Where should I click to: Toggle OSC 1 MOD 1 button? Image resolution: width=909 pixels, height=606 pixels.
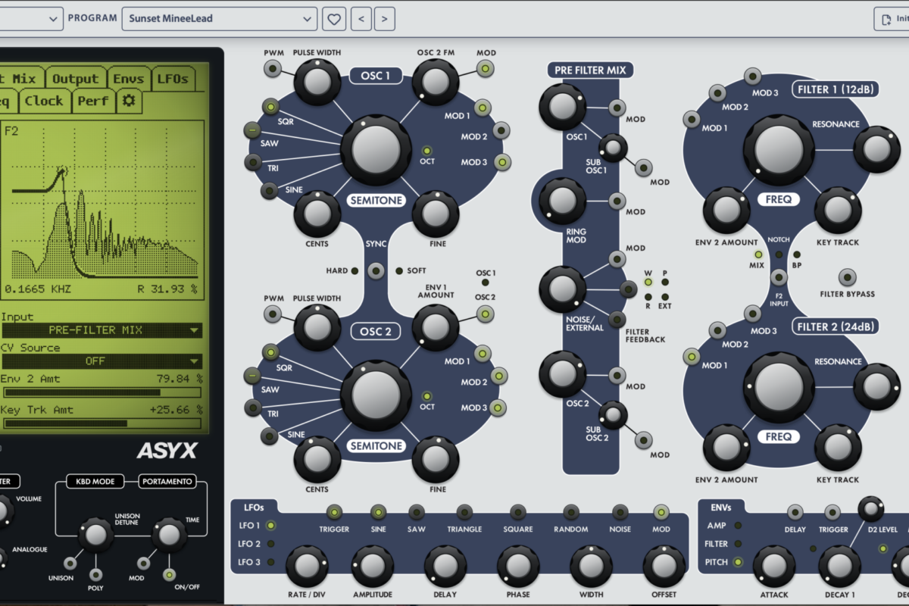tap(483, 107)
